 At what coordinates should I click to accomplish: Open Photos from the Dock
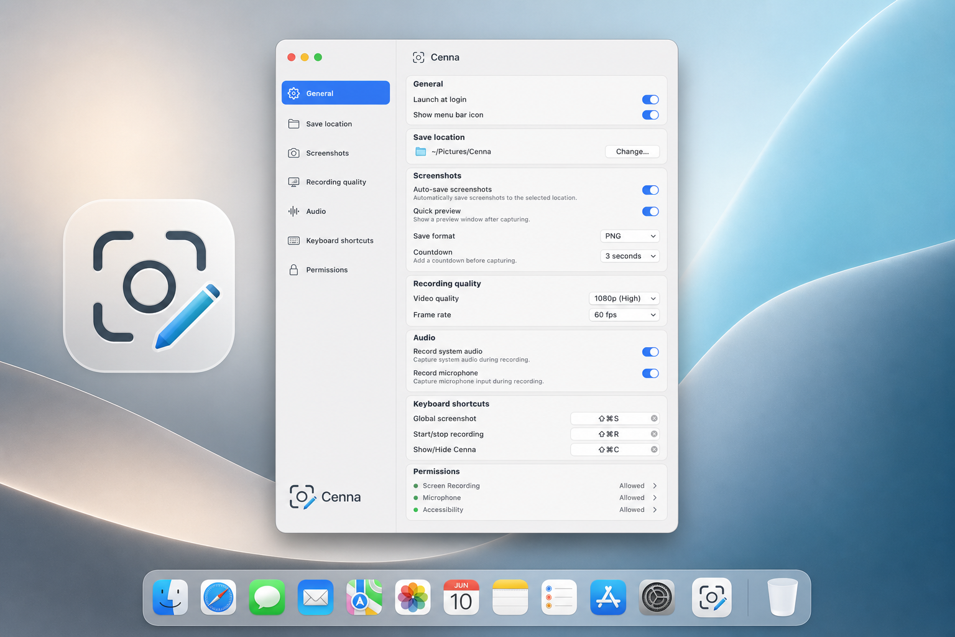tap(413, 598)
